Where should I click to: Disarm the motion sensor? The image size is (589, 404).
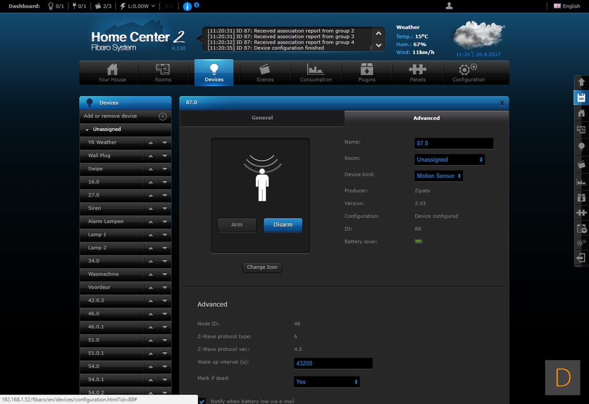pyautogui.click(x=283, y=225)
